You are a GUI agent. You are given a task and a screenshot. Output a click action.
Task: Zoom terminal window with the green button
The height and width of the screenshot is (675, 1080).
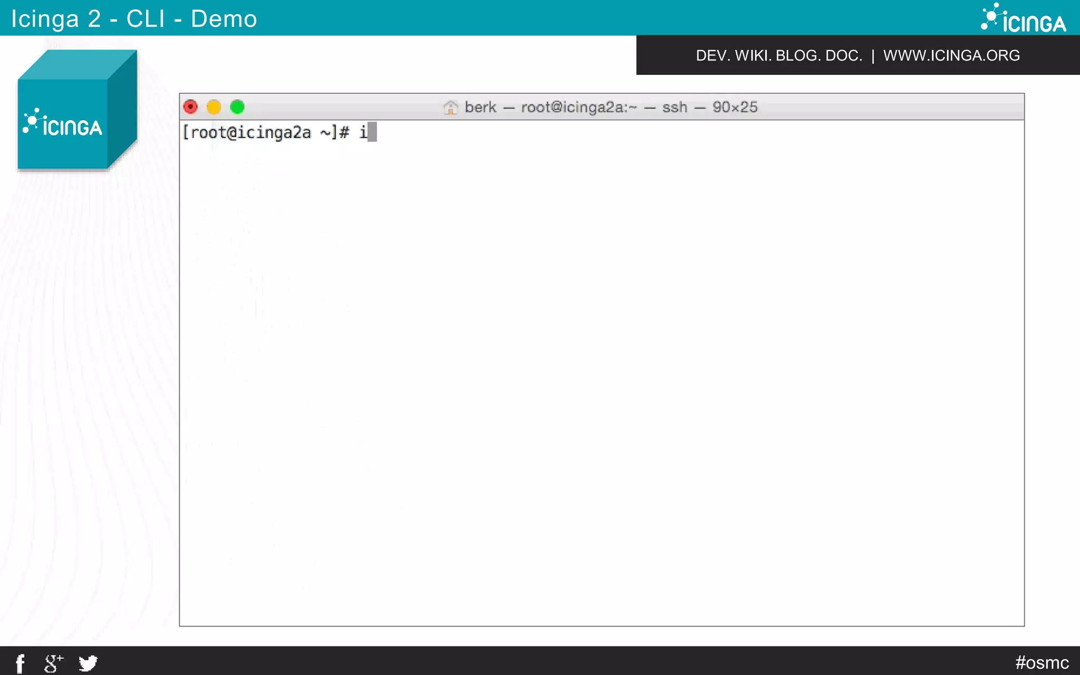point(237,107)
